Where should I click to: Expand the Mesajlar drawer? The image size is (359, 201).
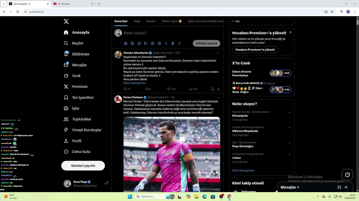pyautogui.click(x=346, y=187)
